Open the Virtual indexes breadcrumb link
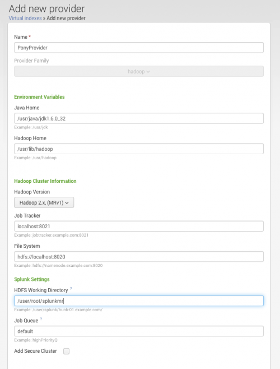Viewport: 280px width, 369px height. 25,18
